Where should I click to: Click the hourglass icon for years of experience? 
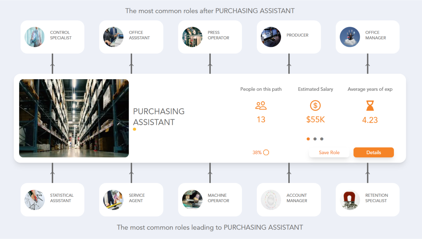tap(370, 106)
